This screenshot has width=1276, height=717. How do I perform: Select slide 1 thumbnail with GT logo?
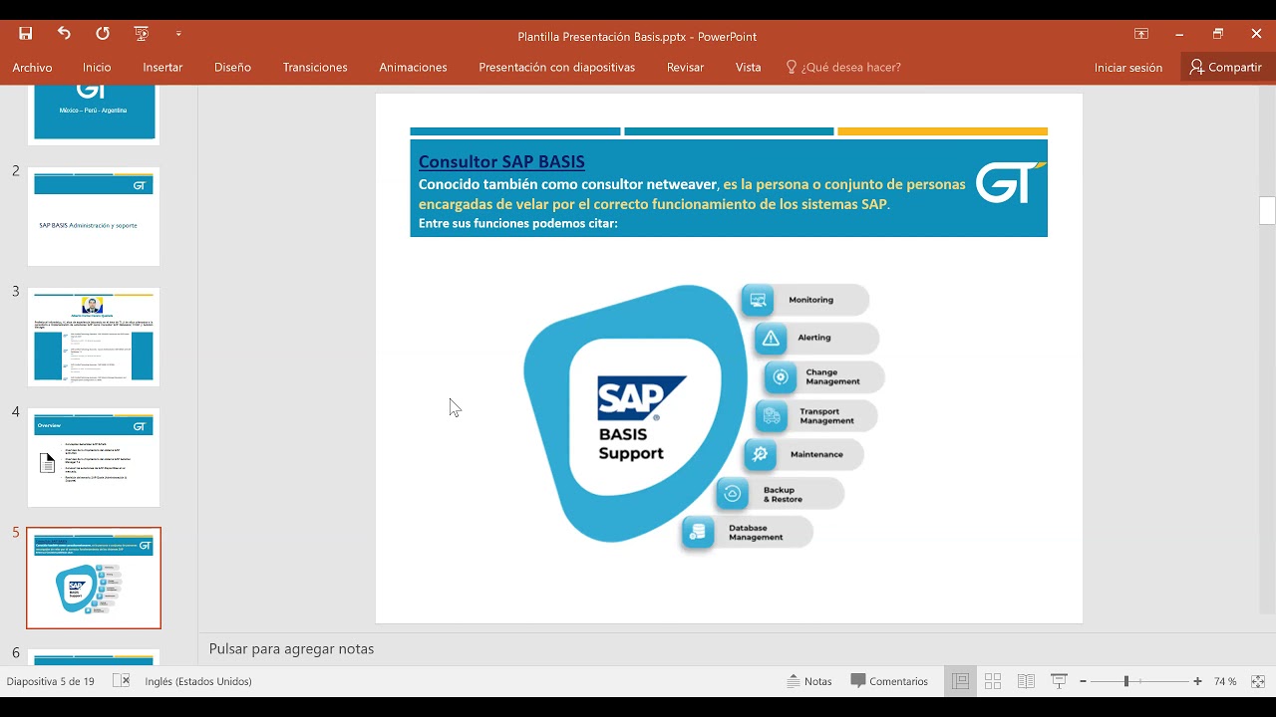[94, 113]
